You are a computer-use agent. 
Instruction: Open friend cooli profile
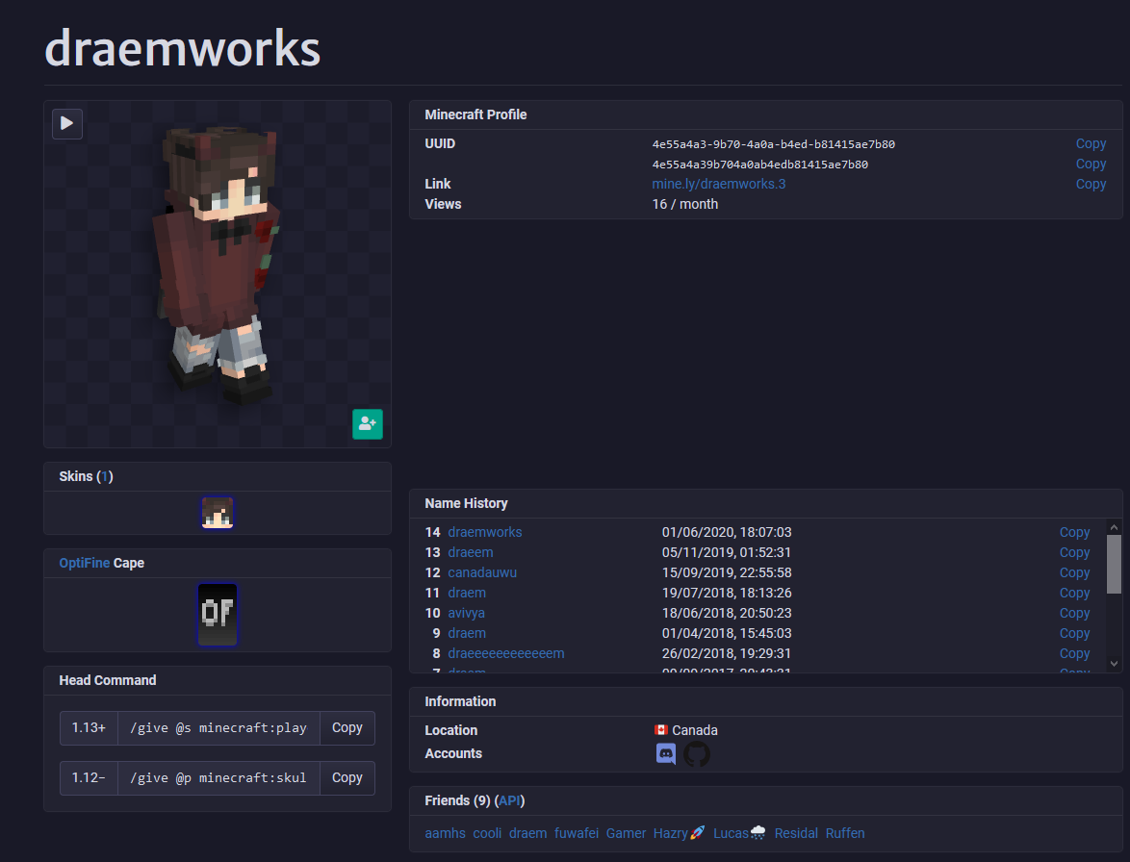coord(487,833)
